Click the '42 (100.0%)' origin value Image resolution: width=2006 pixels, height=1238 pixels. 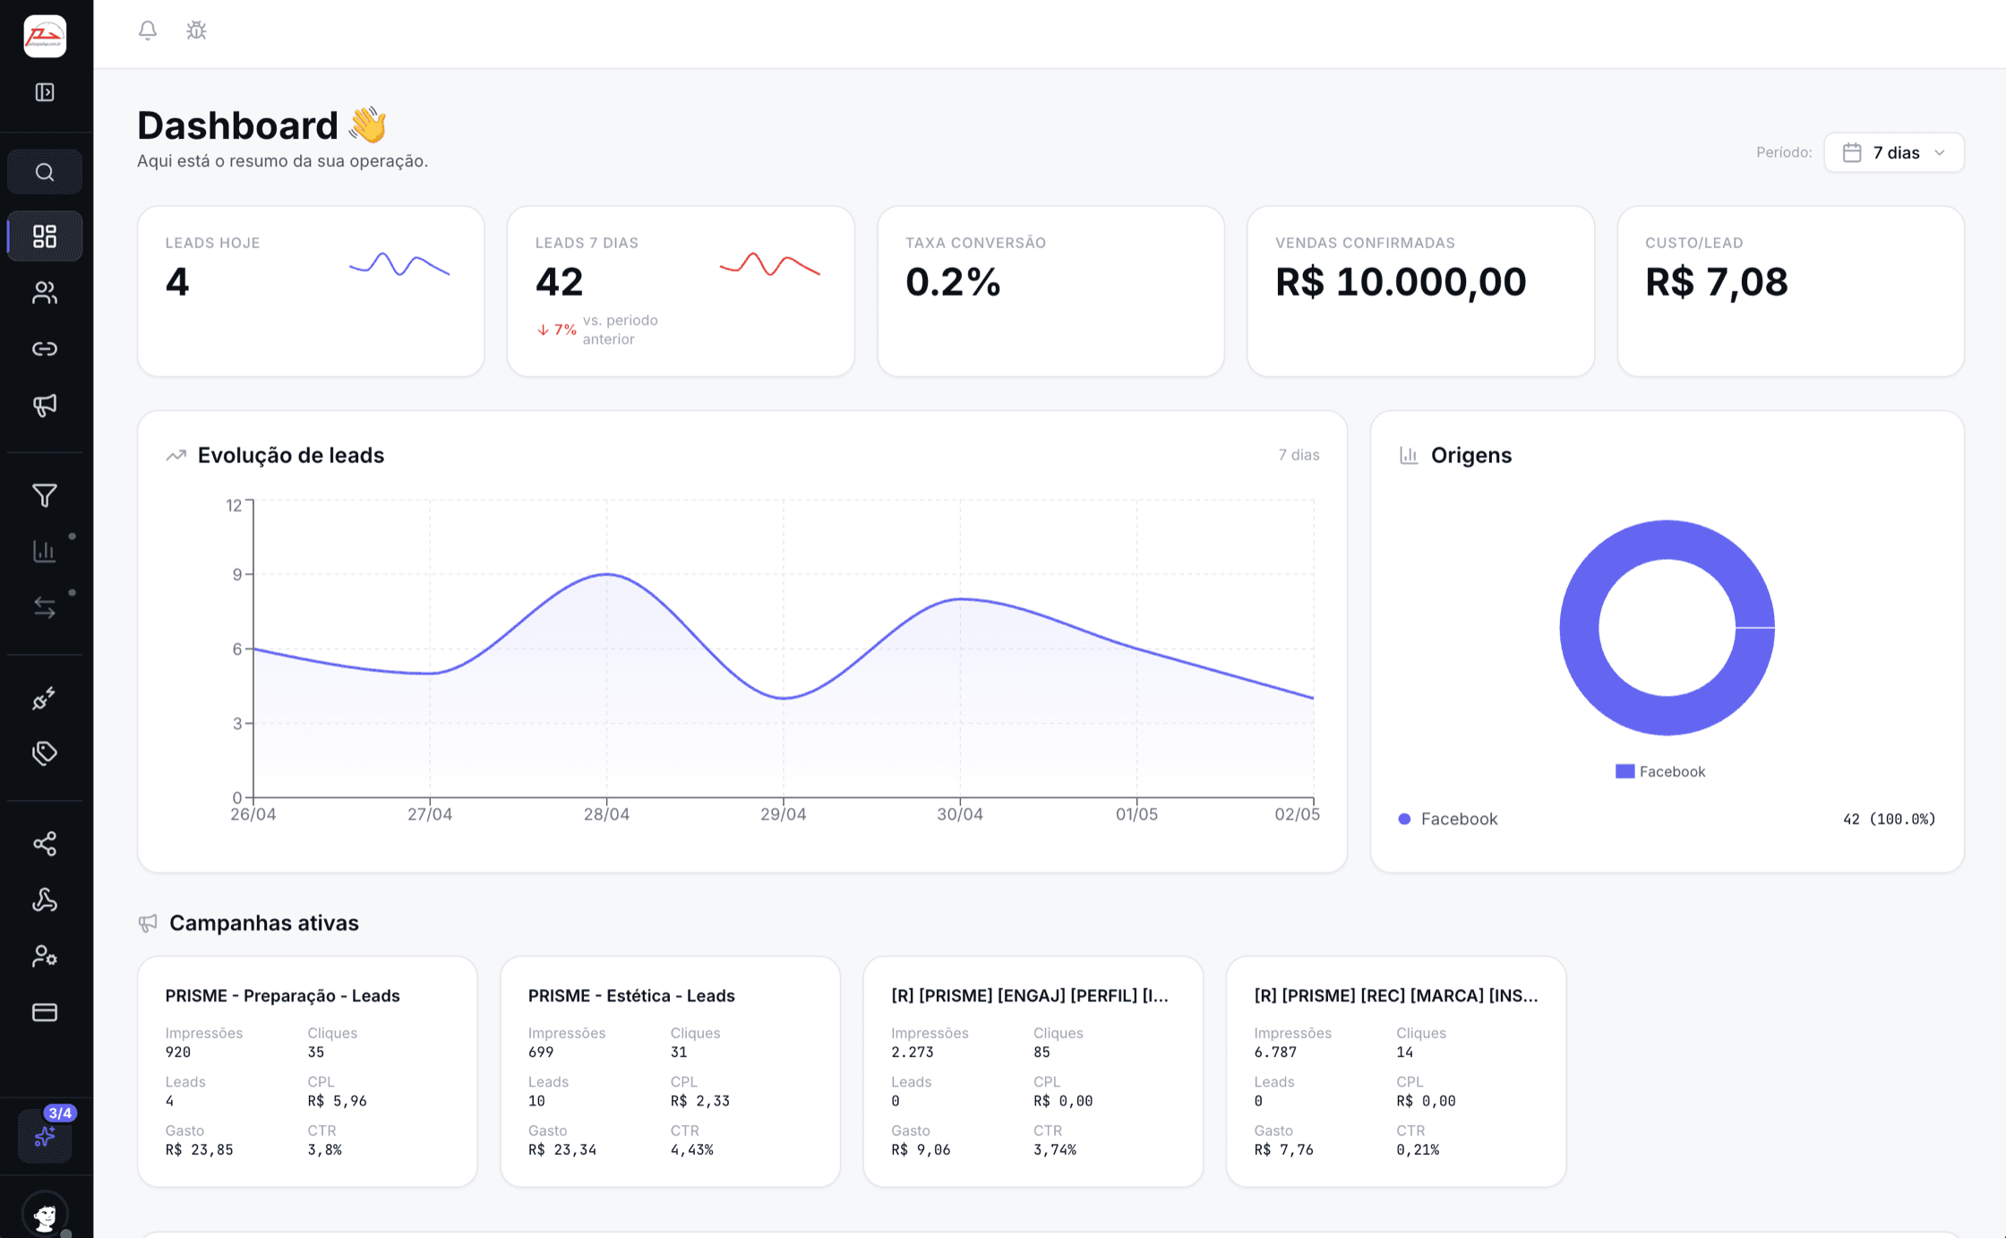click(1889, 819)
